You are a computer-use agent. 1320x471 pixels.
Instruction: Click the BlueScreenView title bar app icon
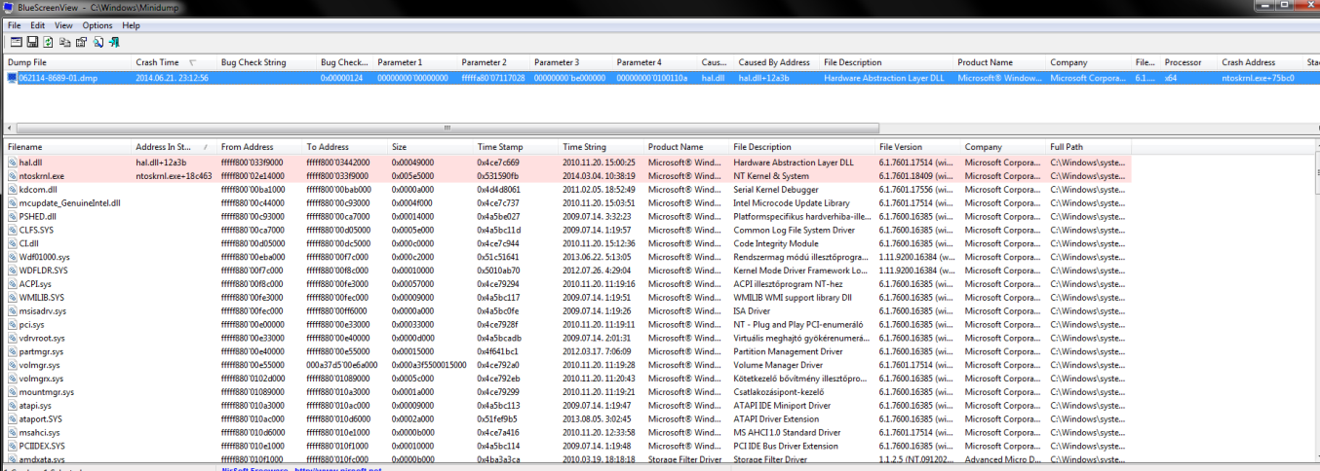[10, 7]
